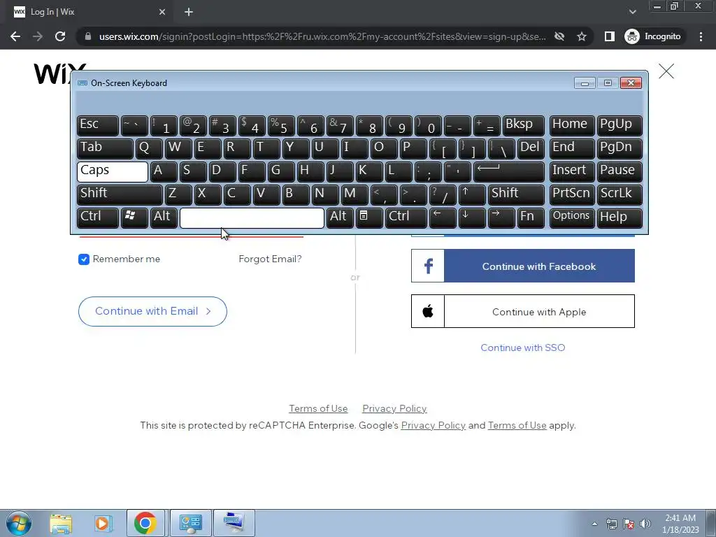Click the Windows logo key on keyboard
Image resolution: width=716 pixels, height=537 pixels.
coord(134,218)
